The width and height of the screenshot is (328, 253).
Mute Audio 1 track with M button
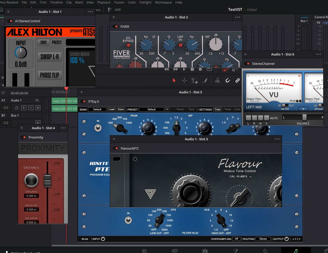pyautogui.click(x=38, y=108)
